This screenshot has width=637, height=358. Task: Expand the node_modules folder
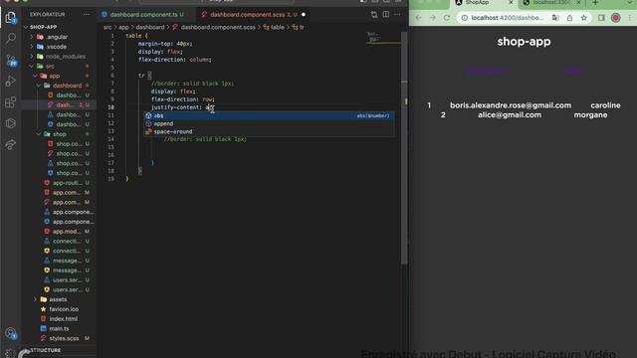pos(32,57)
